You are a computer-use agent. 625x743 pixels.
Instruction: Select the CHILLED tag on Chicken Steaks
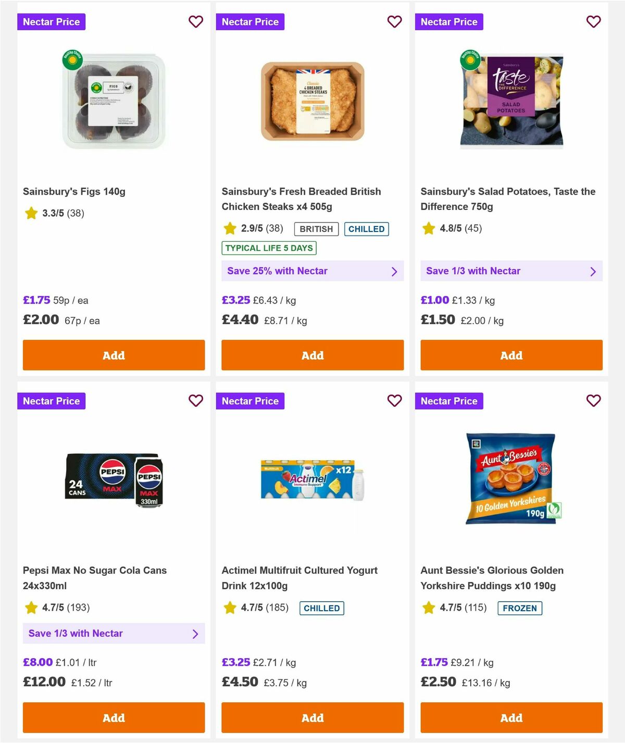pos(367,229)
